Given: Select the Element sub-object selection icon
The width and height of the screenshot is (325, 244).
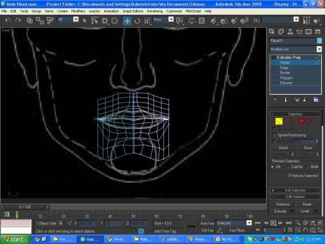Looking at the screenshot, I should click(309, 121).
